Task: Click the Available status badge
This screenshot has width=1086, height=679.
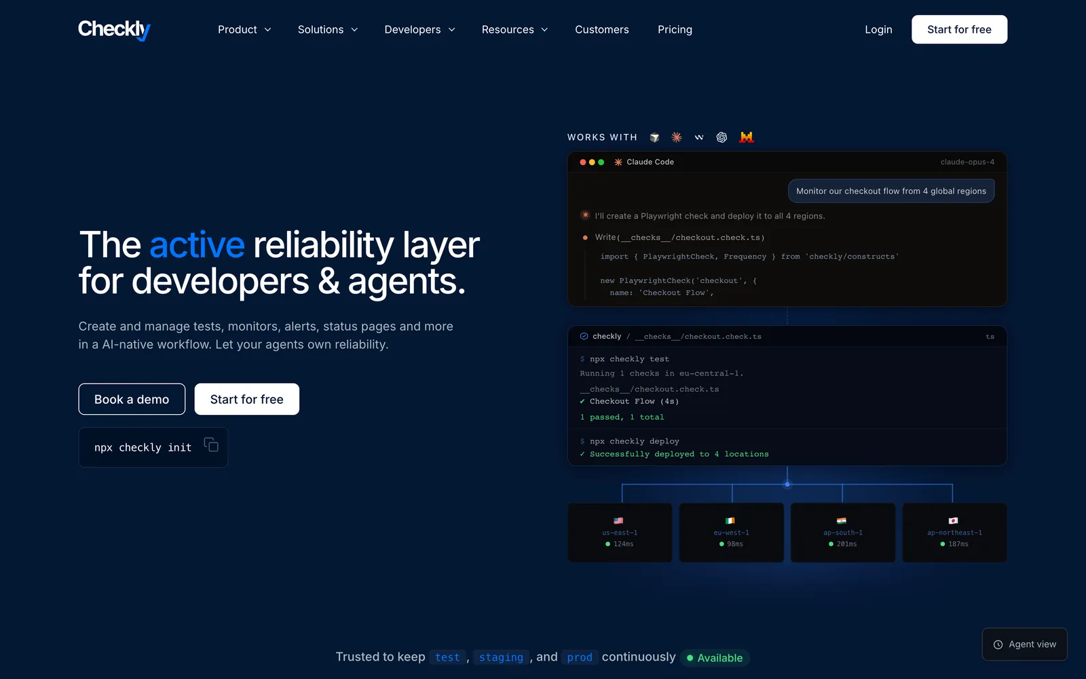Action: 714,658
